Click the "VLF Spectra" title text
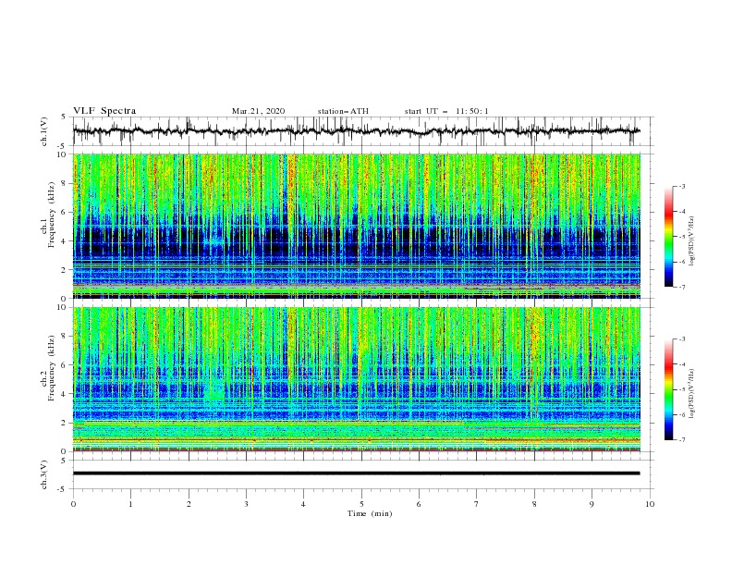Screen dimensions: 732x566 pos(104,111)
